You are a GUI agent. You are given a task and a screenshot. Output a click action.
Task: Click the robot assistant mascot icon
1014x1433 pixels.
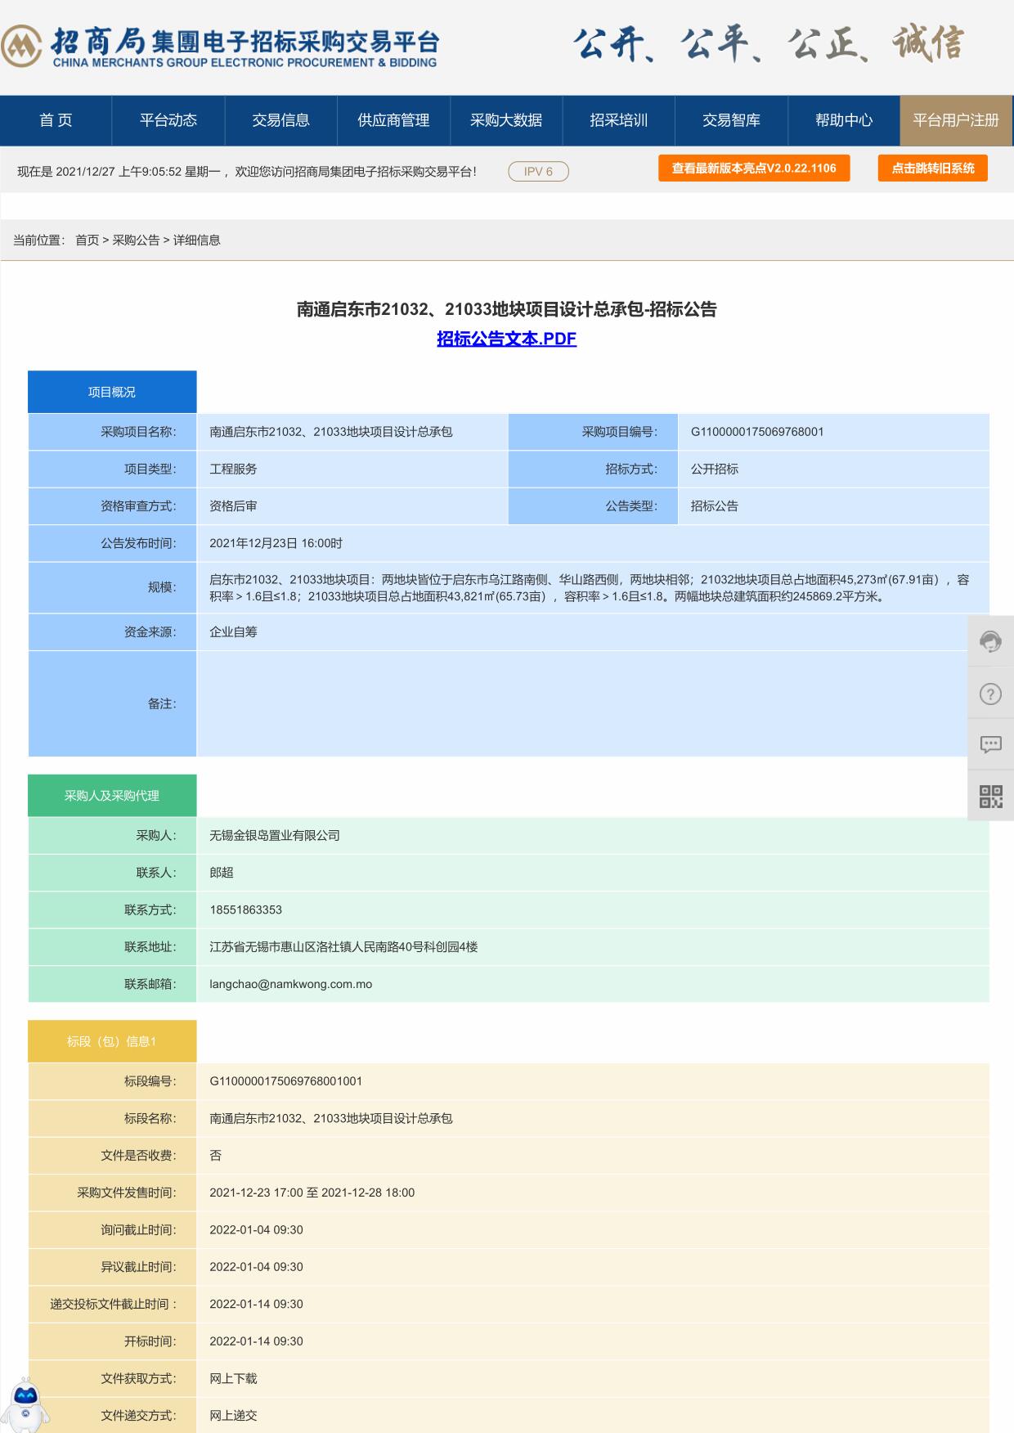(x=25, y=1405)
